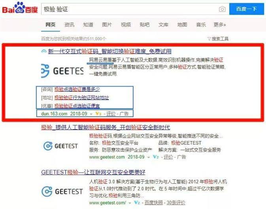The image size is (266, 209).
Task: Open the 百度快照 cached page link
Action: tap(153, 203)
